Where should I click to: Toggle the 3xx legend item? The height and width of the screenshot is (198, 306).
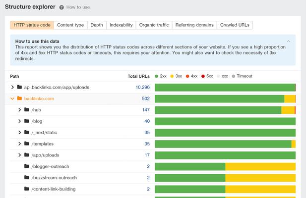[x=176, y=76]
